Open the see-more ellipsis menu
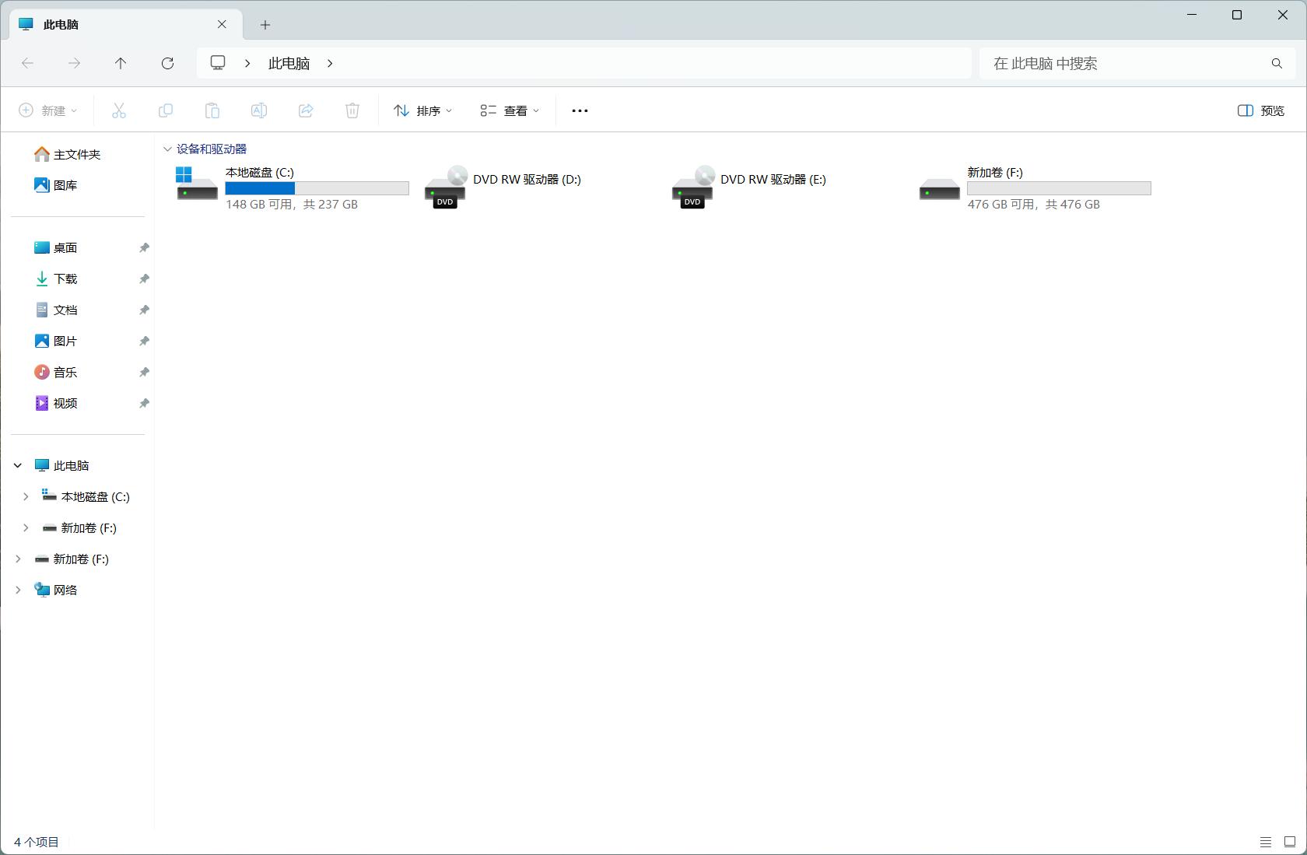1307x855 pixels. (x=580, y=110)
